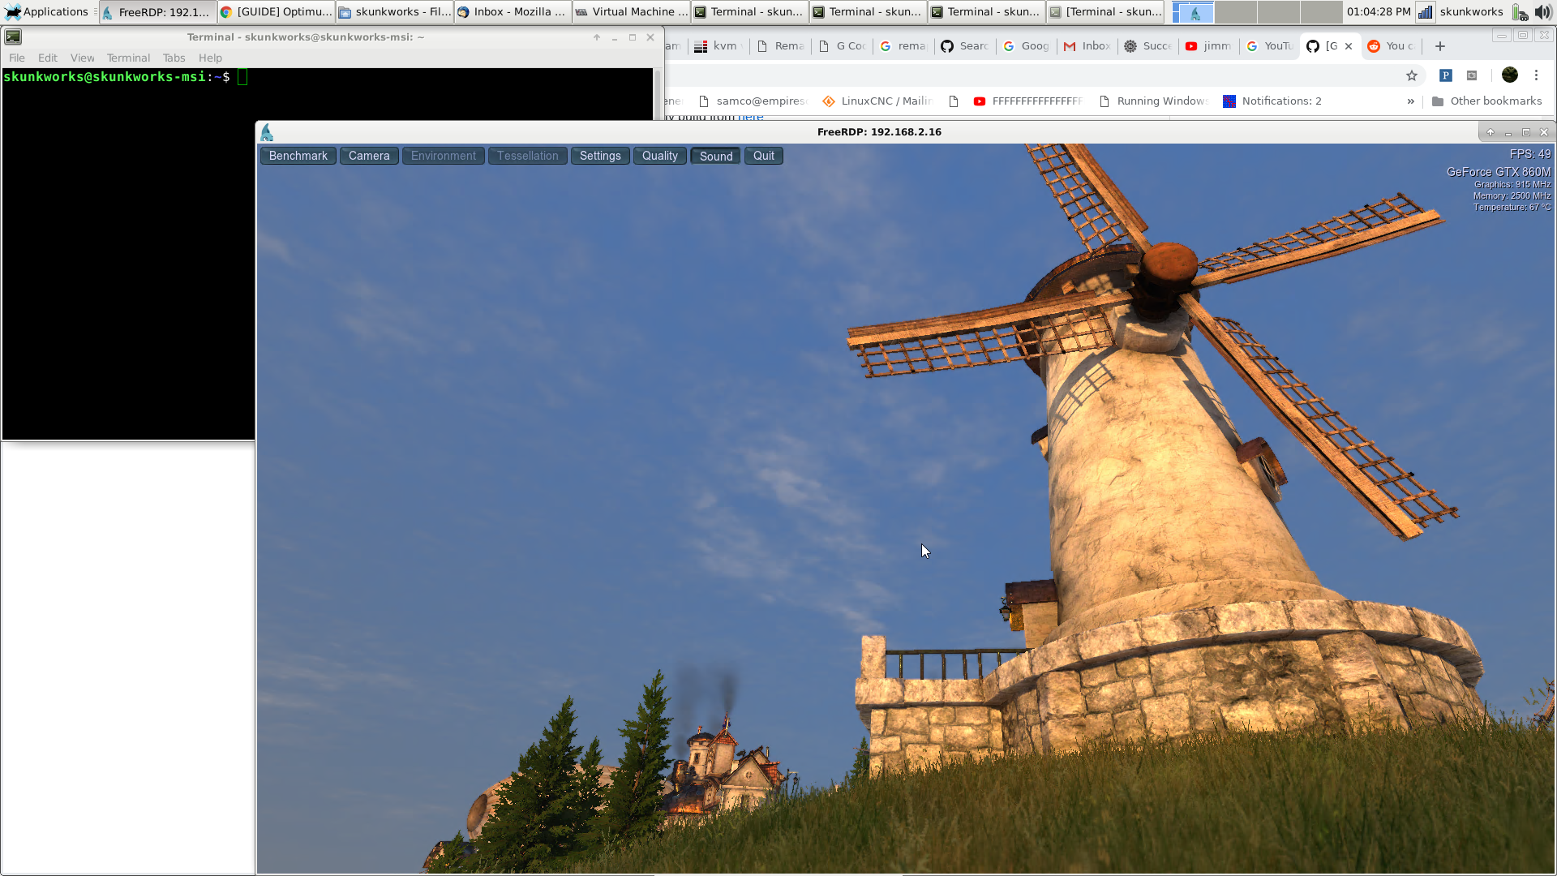Click the volume icon in system tray

1543,11
